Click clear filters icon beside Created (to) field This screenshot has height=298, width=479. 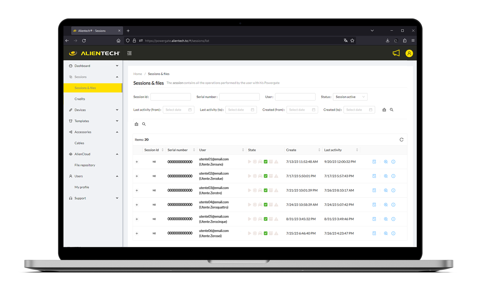pos(384,110)
